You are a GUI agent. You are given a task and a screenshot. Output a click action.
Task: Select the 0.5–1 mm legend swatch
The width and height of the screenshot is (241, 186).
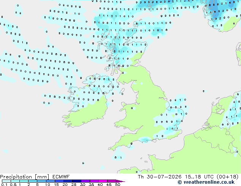[15, 181]
